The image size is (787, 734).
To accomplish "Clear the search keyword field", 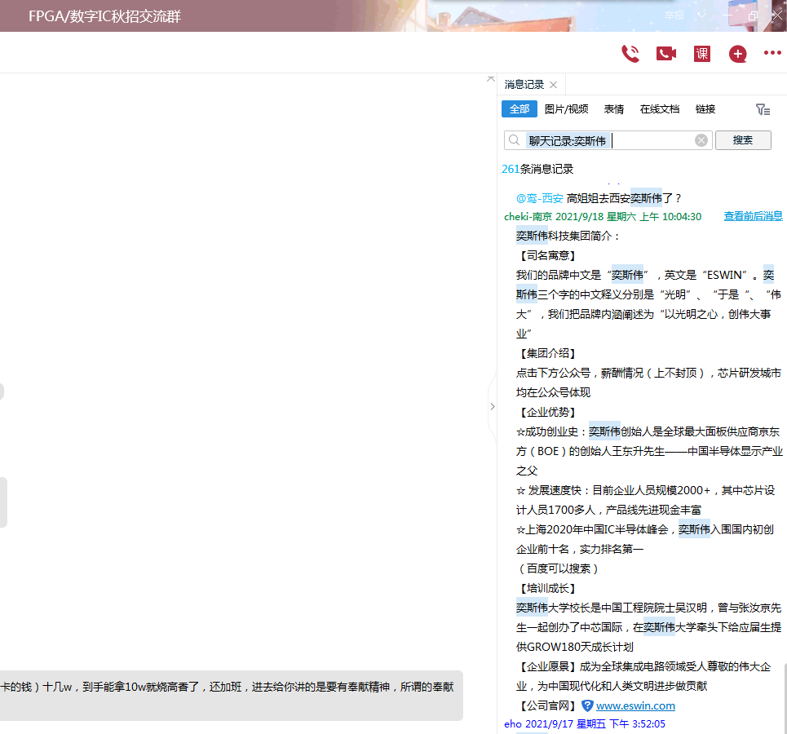I will click(701, 140).
